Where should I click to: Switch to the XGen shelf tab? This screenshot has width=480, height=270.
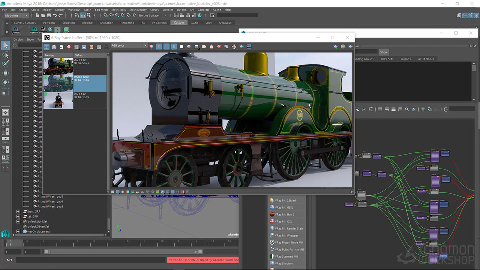[194, 22]
